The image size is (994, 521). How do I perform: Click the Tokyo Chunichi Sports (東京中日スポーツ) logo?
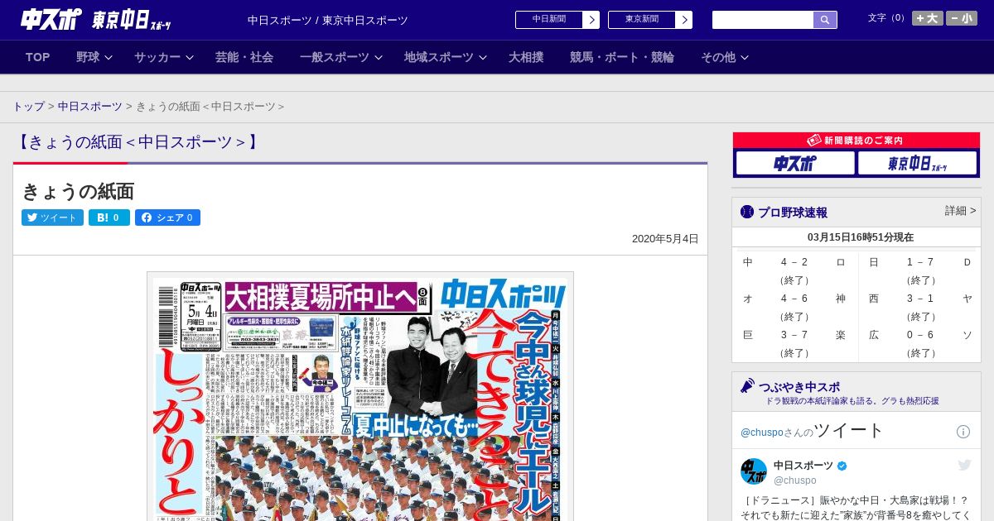coord(132,20)
